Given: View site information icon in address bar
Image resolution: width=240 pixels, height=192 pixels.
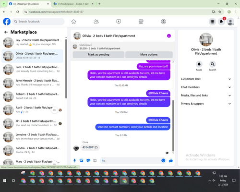Looking at the screenshot, I should 25,12.
